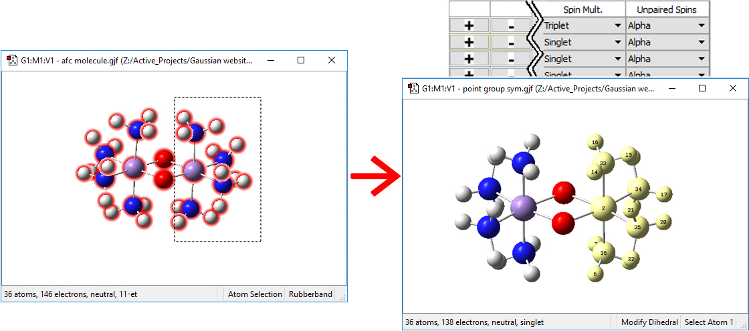Click the point group sym.gjf window title icon

point(413,88)
